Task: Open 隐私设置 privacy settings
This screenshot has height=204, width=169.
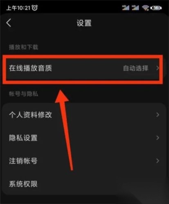Action: point(84,138)
